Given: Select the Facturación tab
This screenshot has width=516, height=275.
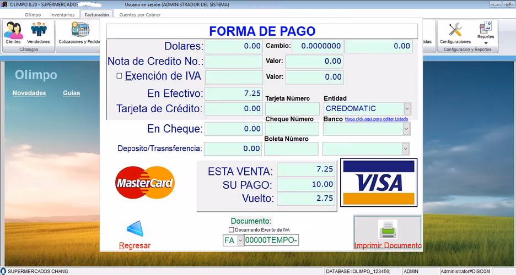Looking at the screenshot, I should [97, 14].
